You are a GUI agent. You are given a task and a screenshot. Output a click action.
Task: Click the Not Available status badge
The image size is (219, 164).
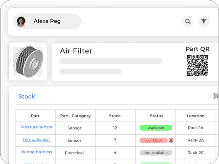coord(156,153)
